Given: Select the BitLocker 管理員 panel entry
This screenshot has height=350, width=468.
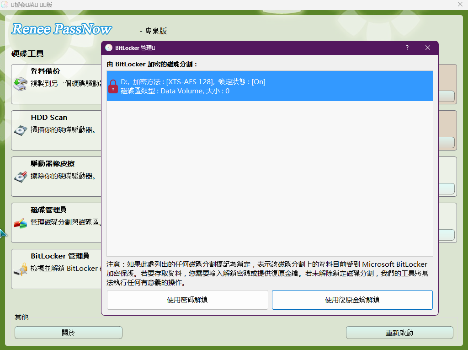Looking at the screenshot, I should tap(56, 269).
